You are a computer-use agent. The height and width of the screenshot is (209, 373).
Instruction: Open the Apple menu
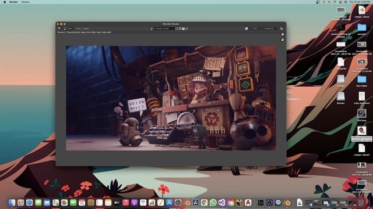tap(5, 2)
